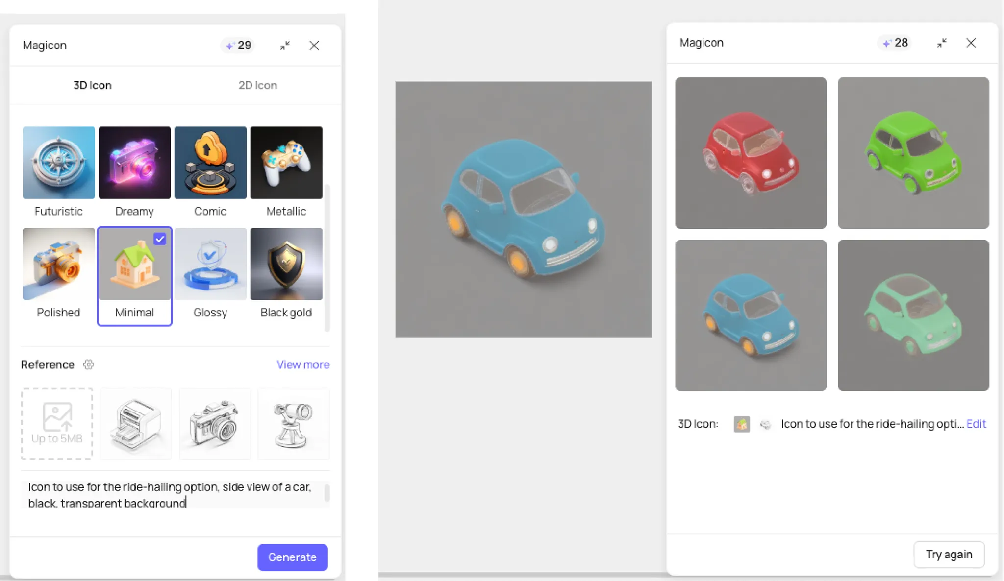Click the style list scrollbar
Image resolution: width=1004 pixels, height=581 pixels.
coord(327,258)
